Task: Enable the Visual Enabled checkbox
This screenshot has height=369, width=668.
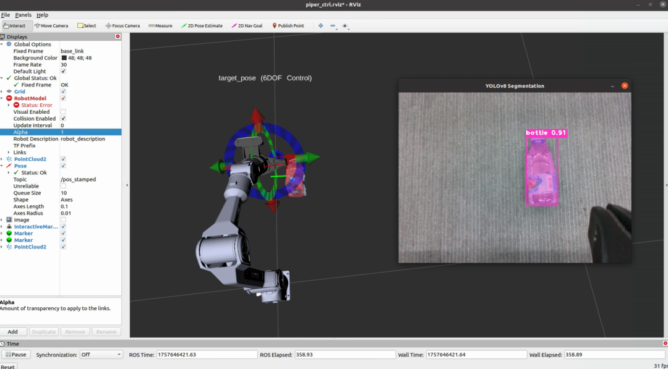Action: [x=63, y=112]
